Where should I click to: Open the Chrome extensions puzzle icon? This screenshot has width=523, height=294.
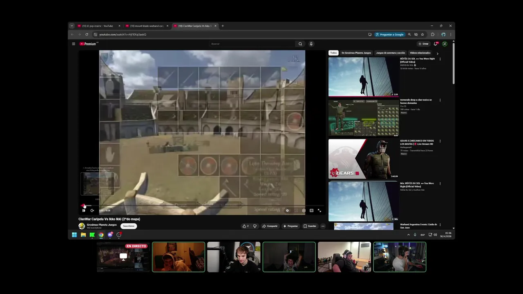pyautogui.click(x=433, y=34)
